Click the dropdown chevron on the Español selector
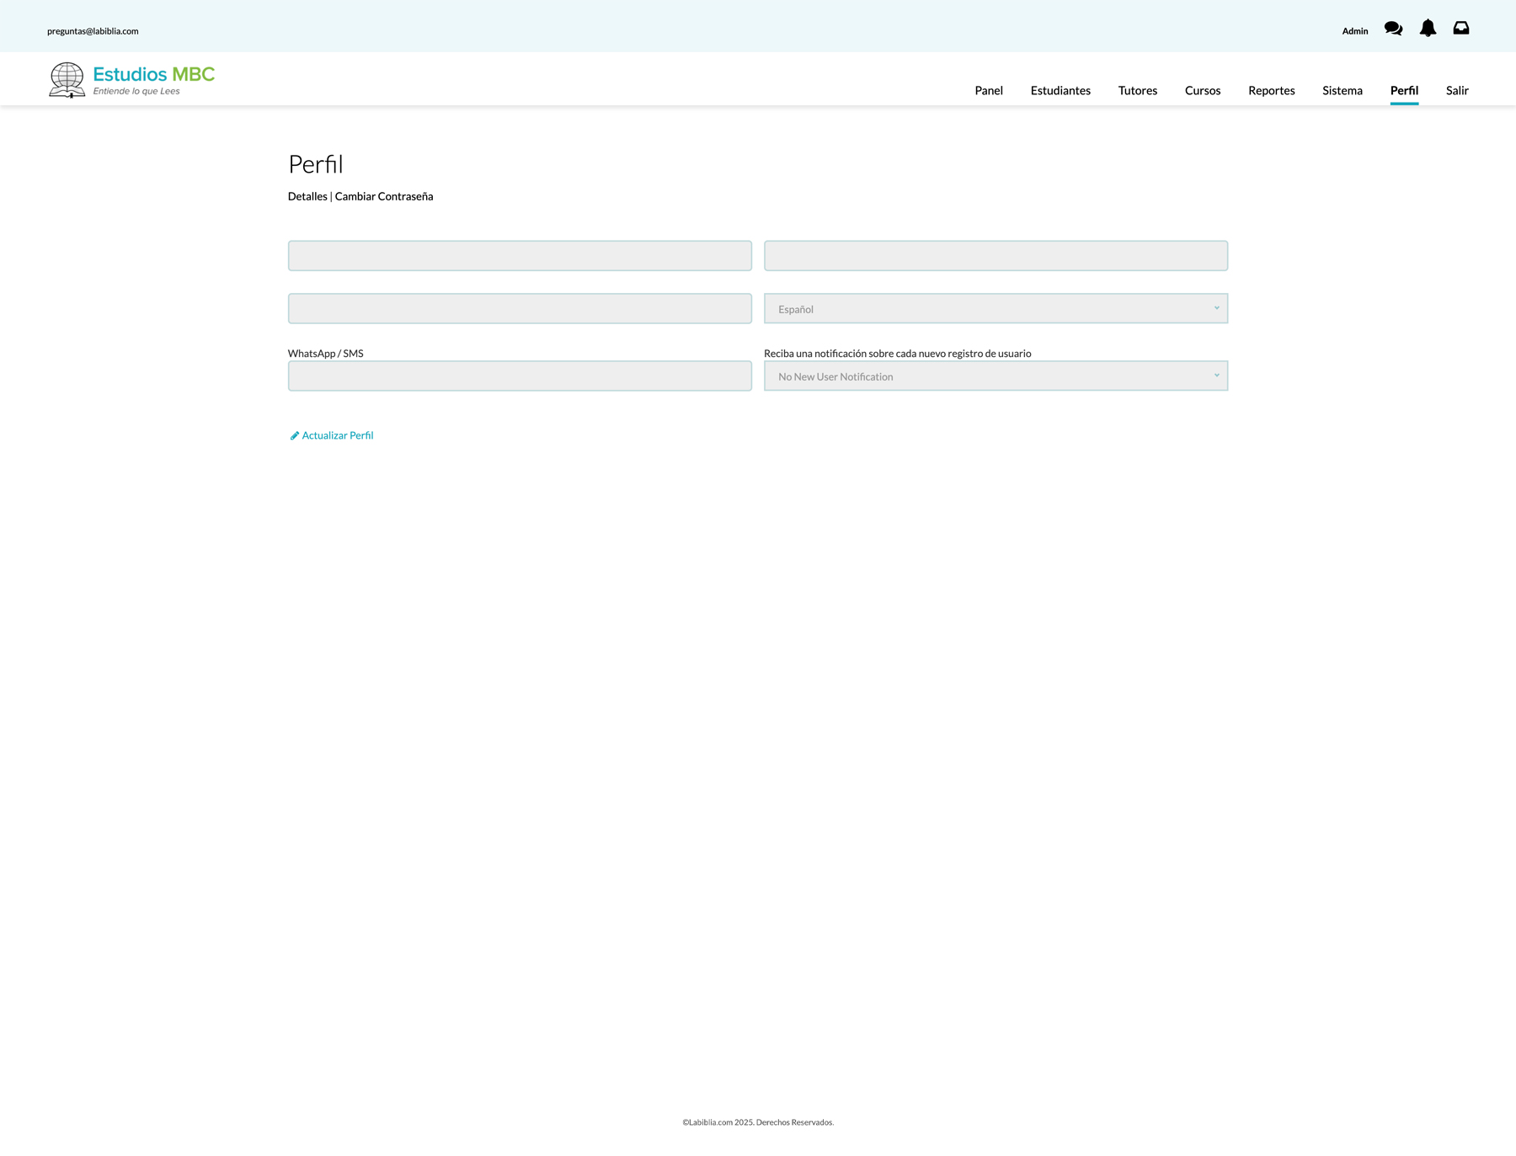Image resolution: width=1516 pixels, height=1156 pixels. (x=1216, y=307)
